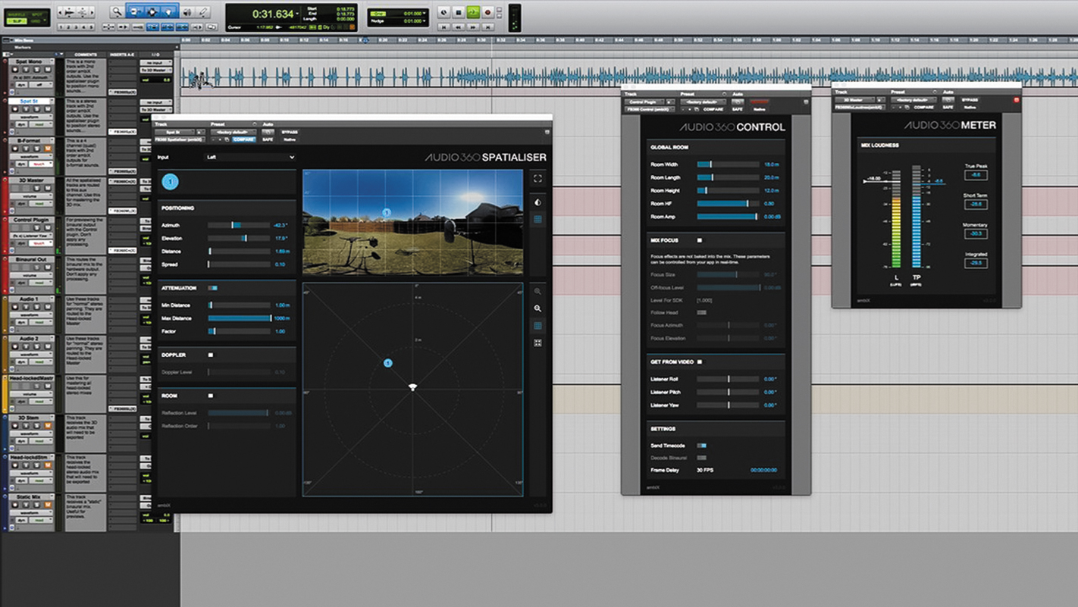Click BYPASS in Spatialiser plugin header

(x=290, y=132)
